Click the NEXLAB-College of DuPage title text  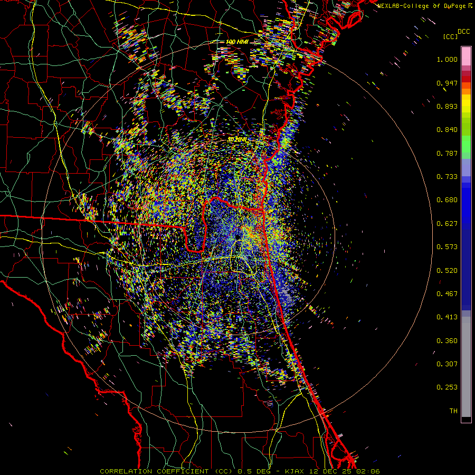click(x=423, y=6)
